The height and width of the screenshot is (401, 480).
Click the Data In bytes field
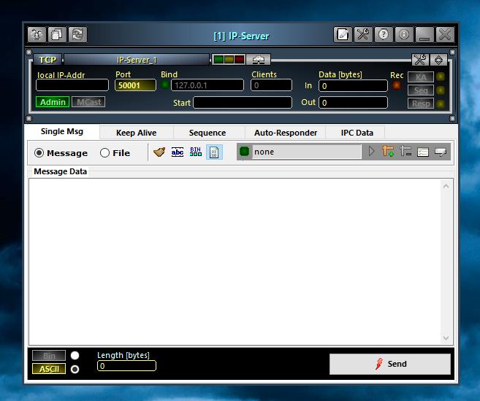click(x=353, y=86)
